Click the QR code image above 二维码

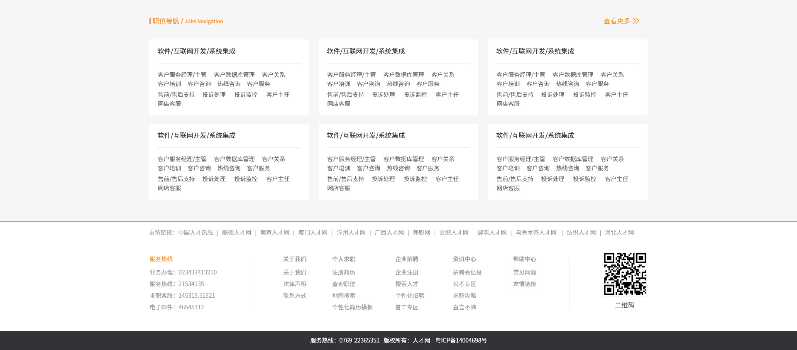pos(625,274)
